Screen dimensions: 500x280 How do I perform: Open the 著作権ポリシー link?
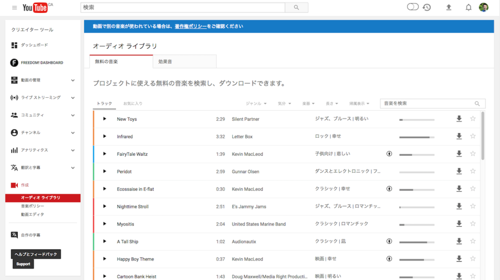[x=191, y=27]
